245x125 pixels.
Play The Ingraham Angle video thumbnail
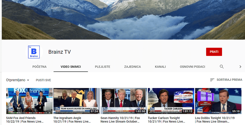77,101
